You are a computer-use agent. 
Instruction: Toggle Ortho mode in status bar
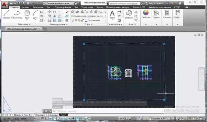[x=47, y=118]
